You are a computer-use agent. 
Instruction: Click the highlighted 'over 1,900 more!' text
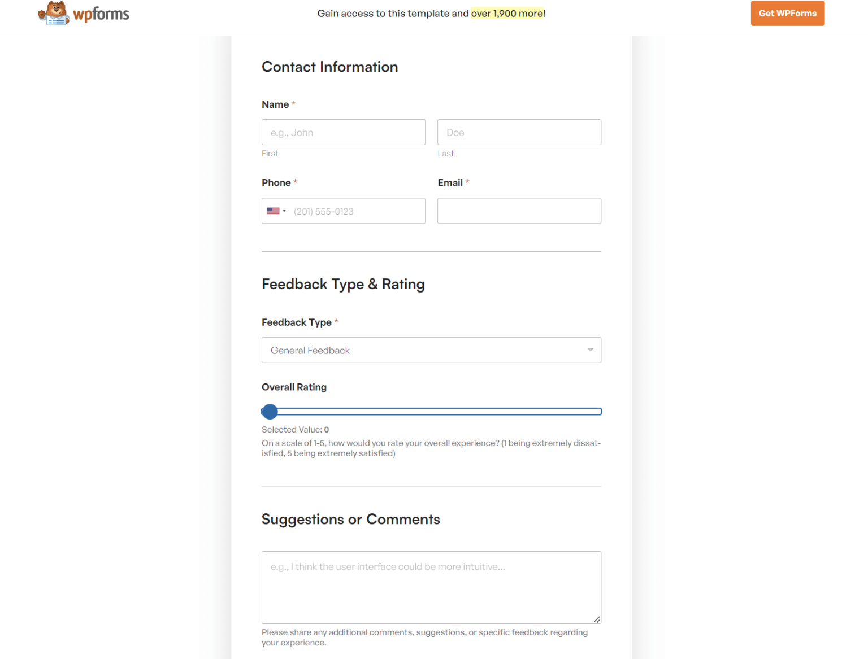(507, 13)
